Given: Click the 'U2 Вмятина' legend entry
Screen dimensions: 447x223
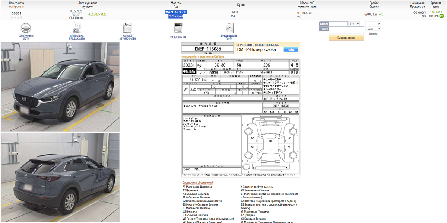Looking at the screenshot, I should [x=190, y=211].
